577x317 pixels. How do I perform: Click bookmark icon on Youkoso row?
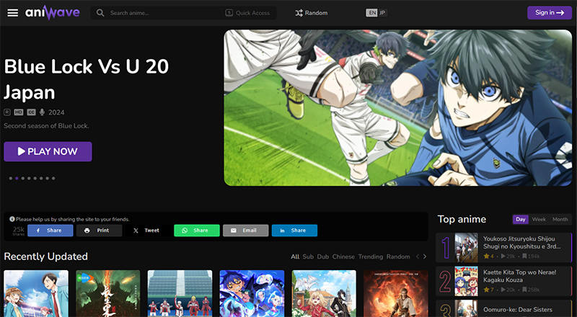click(525, 256)
